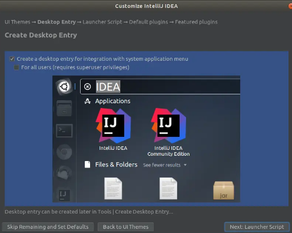Select Desktop Entry breadcrumb step
The height and width of the screenshot is (233, 292).
point(57,22)
